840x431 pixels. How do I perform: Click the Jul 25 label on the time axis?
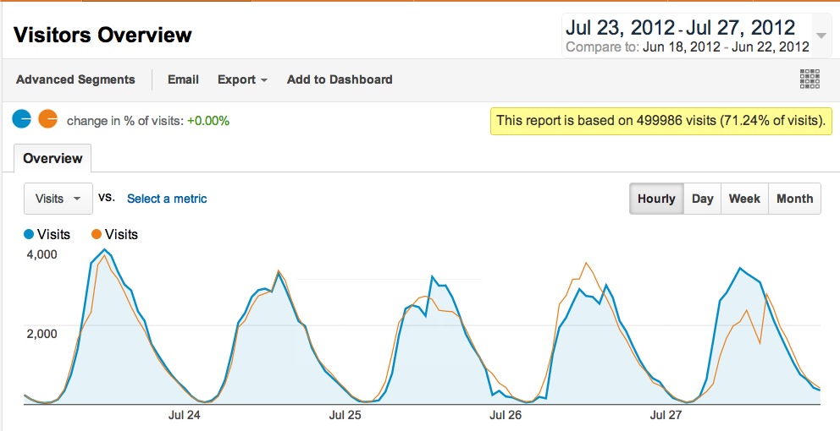coord(345,415)
